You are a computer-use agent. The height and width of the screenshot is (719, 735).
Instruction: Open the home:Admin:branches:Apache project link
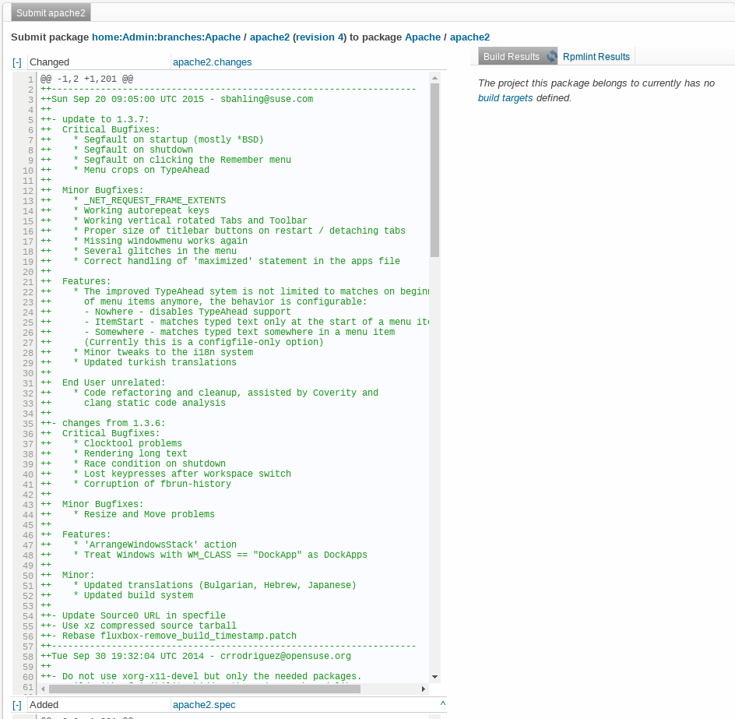pyautogui.click(x=167, y=37)
